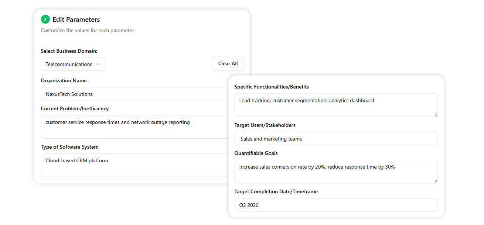Click the Target Users/Stakeholders input field
This screenshot has width=484, height=225.
335,139
